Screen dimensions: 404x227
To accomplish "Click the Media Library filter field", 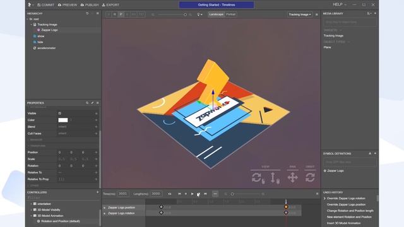I will (x=350, y=23).
